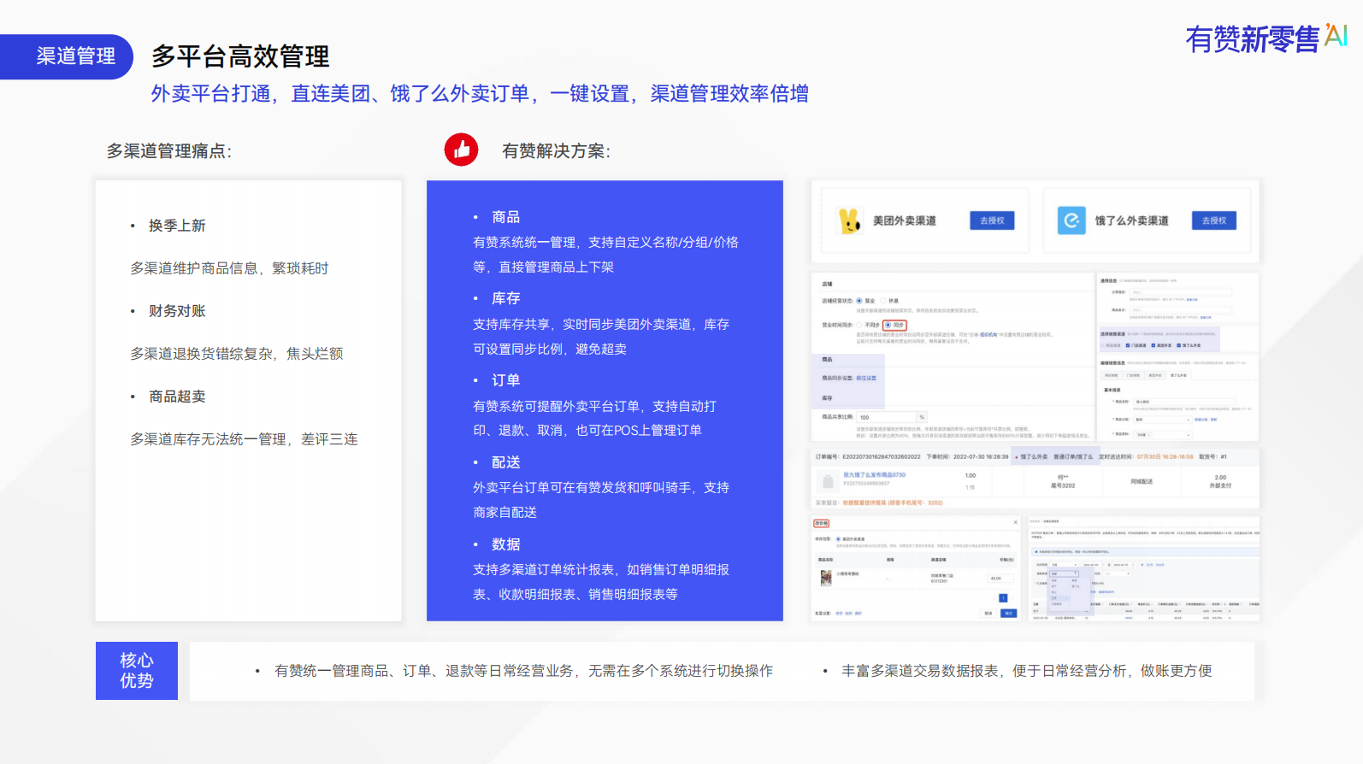Click the Meituan yellow mascot icon
Image resolution: width=1363 pixels, height=764 pixels.
[849, 220]
